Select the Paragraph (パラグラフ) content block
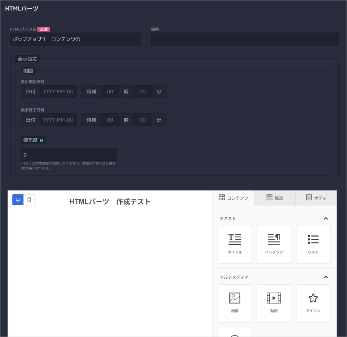347x337 pixels. pyautogui.click(x=274, y=244)
